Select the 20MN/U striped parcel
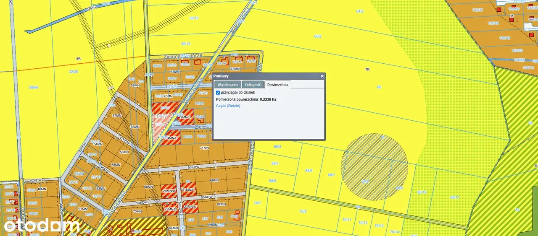Image resolution: width=538 pixels, height=236 pixels. [x=169, y=191]
